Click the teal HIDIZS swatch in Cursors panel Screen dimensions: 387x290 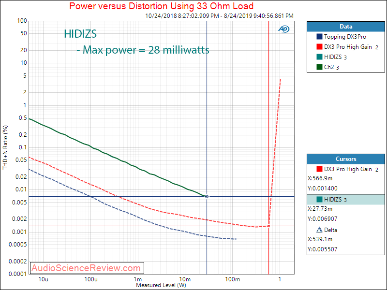point(319,199)
